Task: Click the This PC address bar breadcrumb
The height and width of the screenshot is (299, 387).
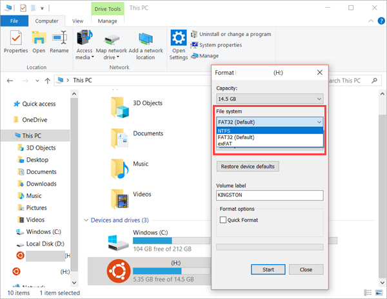Action: pyautogui.click(x=83, y=81)
